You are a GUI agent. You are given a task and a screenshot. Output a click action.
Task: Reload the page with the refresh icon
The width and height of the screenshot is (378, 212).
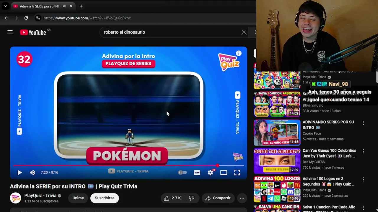(26, 18)
